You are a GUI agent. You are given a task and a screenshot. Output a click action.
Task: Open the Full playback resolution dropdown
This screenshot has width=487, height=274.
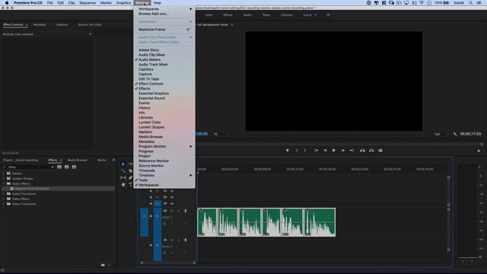pos(441,134)
